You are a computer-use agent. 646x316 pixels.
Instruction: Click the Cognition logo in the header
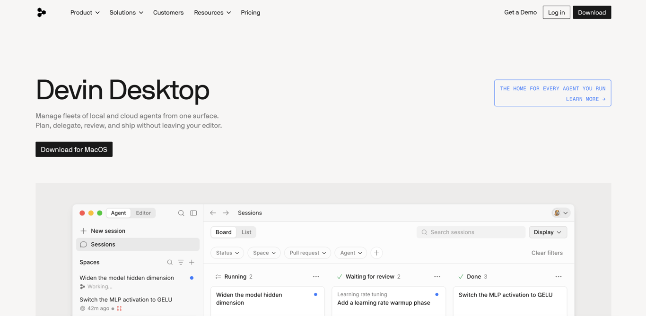coord(42,13)
